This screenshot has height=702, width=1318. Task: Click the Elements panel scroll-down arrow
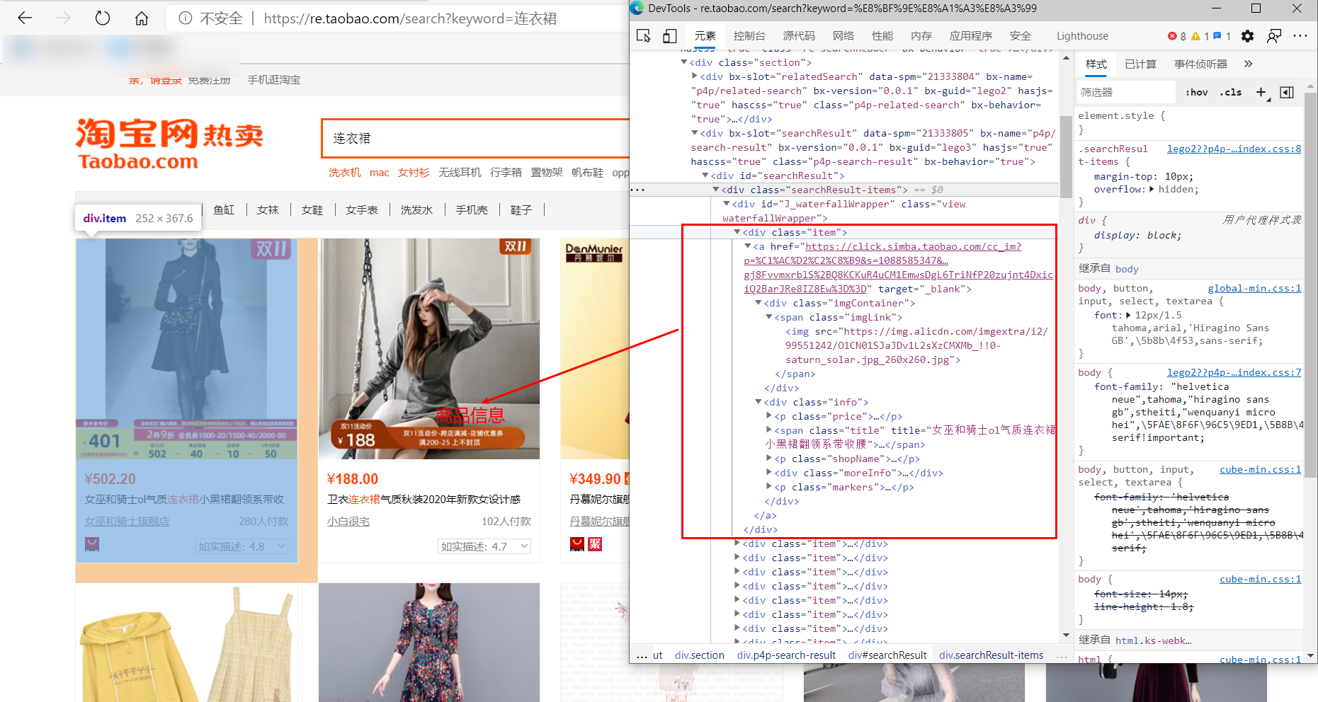(x=1066, y=635)
